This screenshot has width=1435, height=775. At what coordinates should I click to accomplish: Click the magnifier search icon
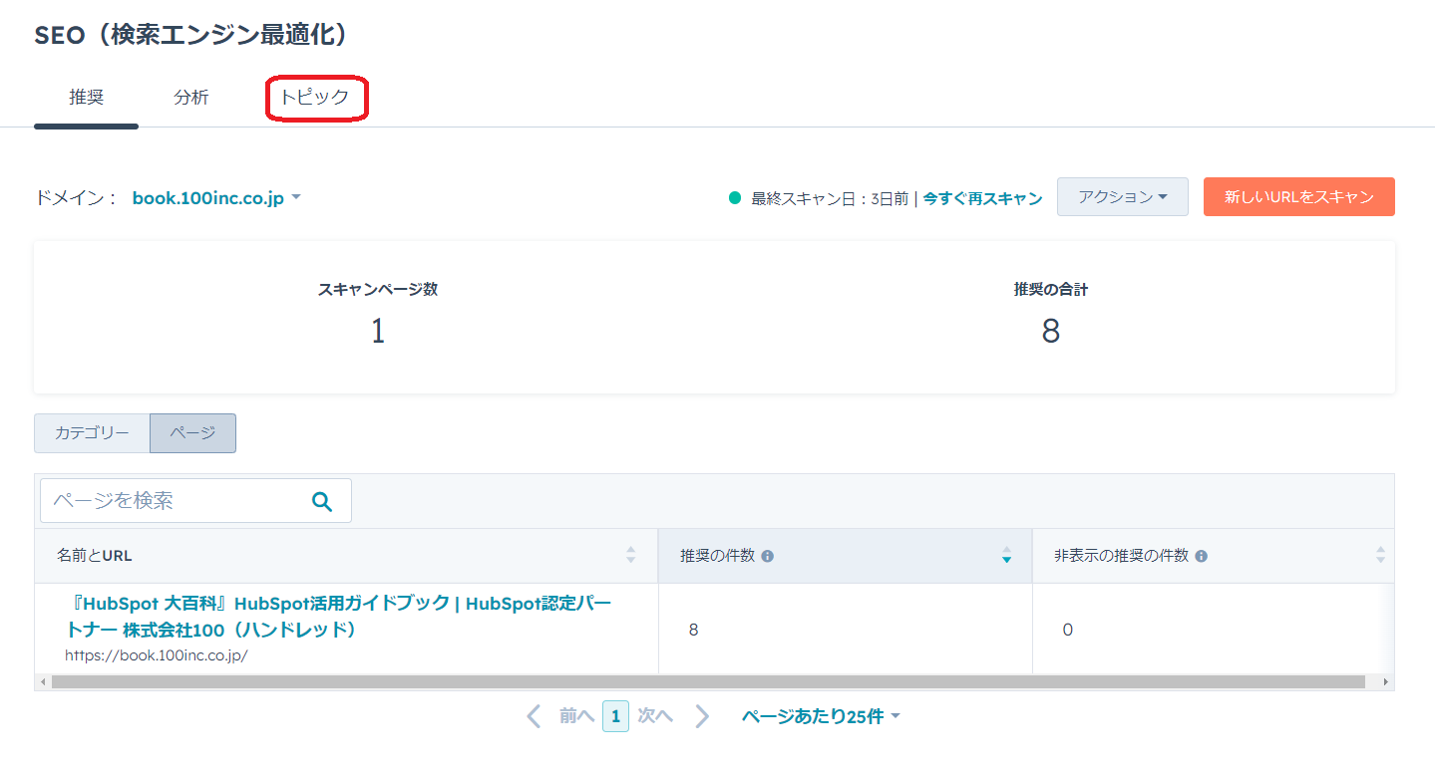pos(321,501)
